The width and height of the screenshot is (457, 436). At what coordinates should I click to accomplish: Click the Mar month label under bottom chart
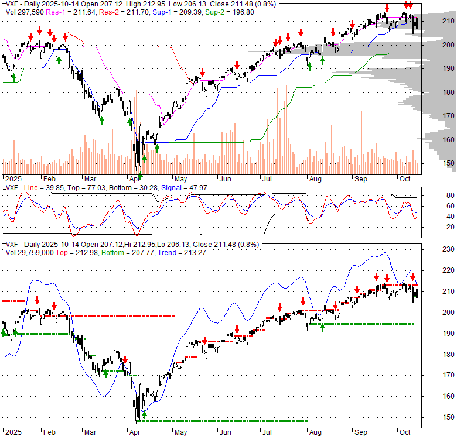(90, 432)
